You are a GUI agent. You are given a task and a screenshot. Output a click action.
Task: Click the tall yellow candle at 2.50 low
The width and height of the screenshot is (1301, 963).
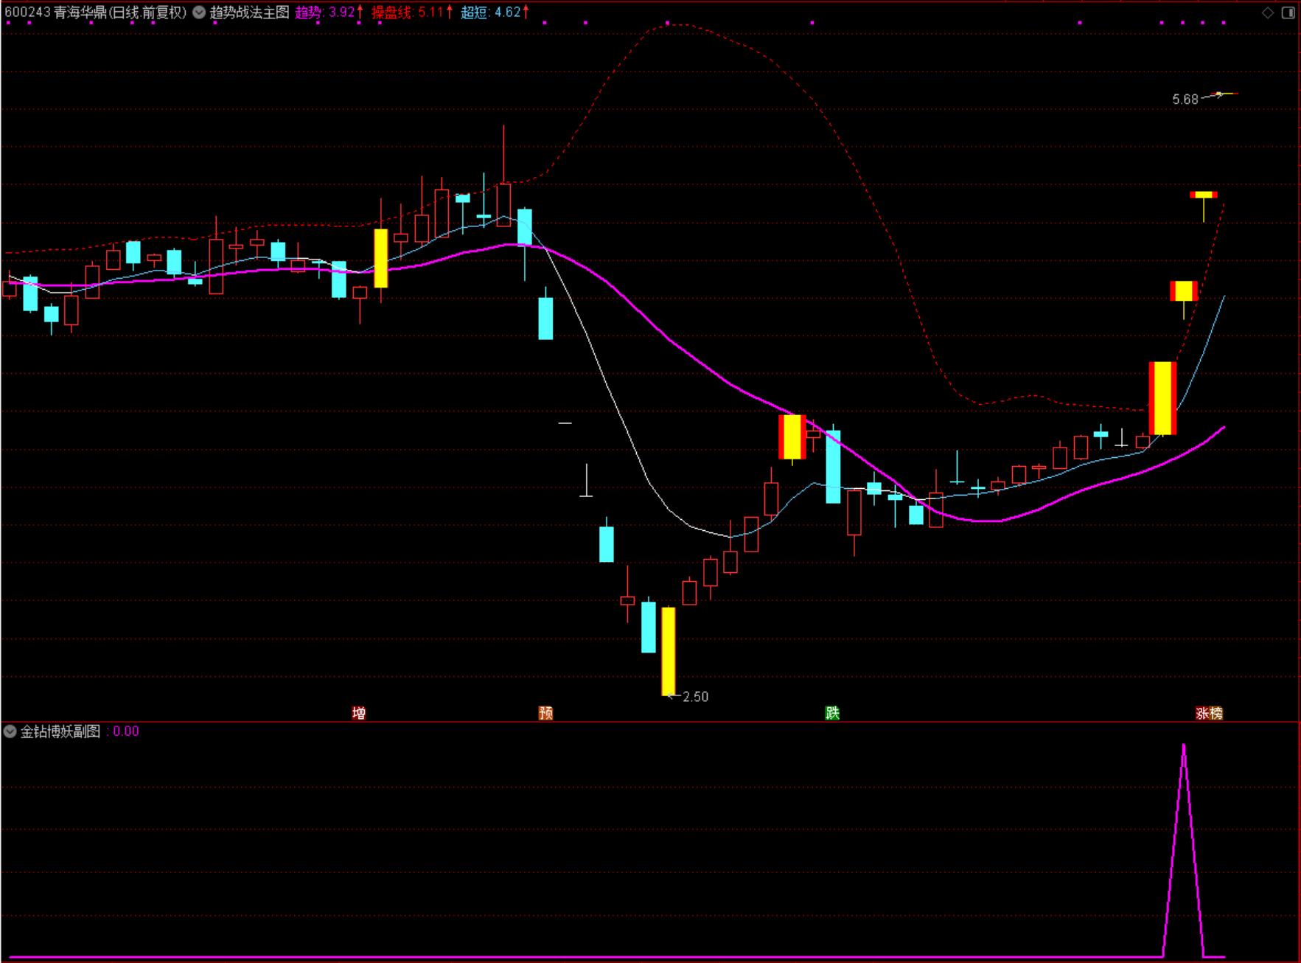coord(669,651)
